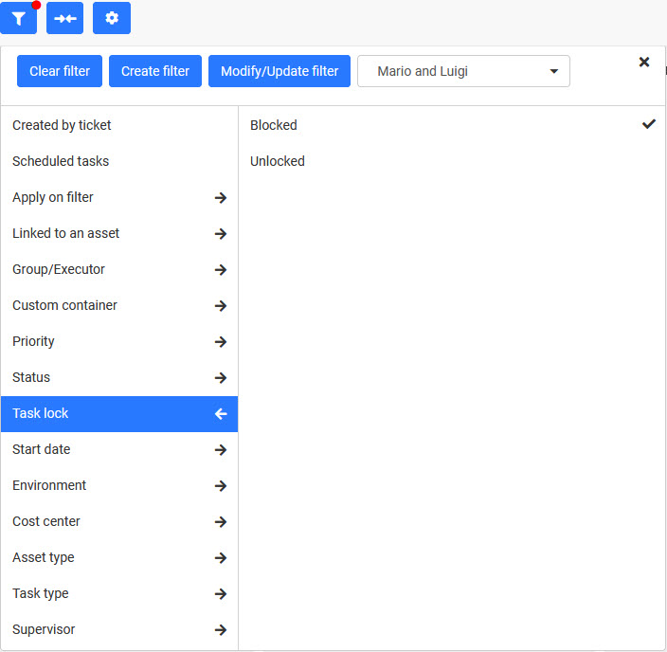Viewport: 667px width, 652px height.
Task: Select the Start date menu entry
Action: click(x=119, y=449)
